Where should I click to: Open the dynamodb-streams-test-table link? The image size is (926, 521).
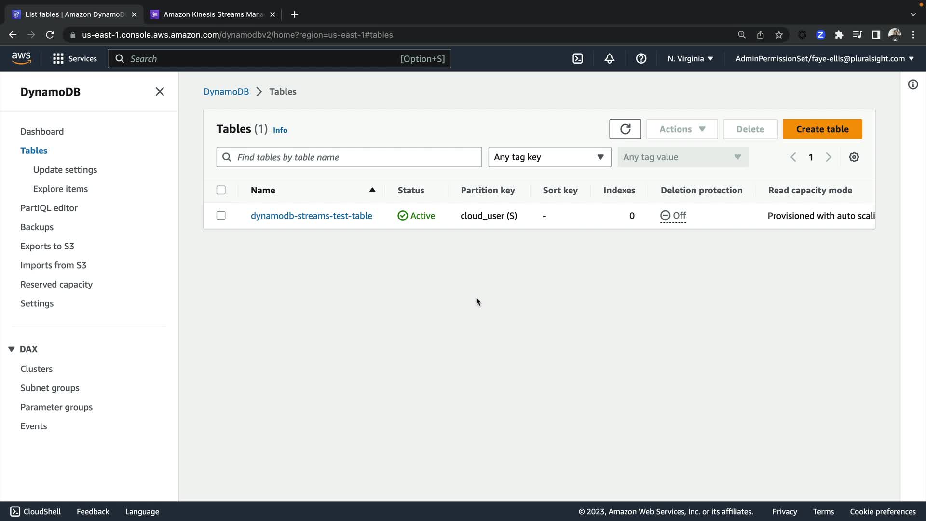point(311,216)
